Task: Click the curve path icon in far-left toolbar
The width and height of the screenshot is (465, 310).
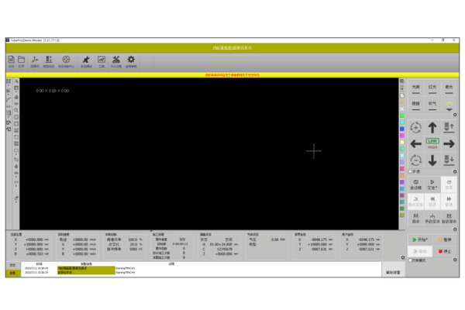Action: click(x=9, y=99)
